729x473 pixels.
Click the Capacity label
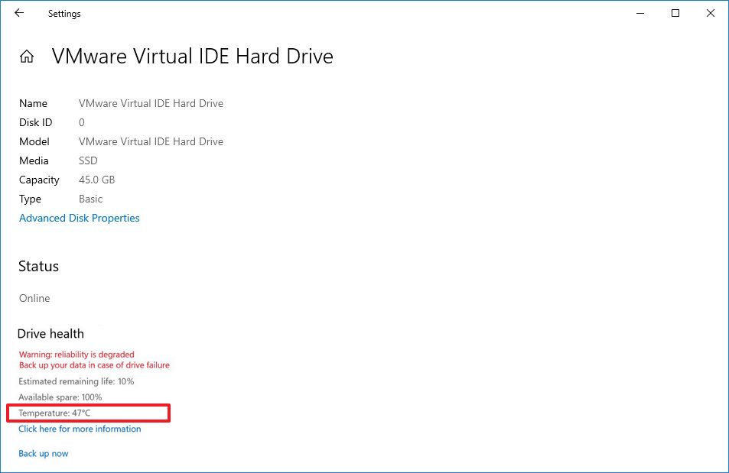coord(39,180)
